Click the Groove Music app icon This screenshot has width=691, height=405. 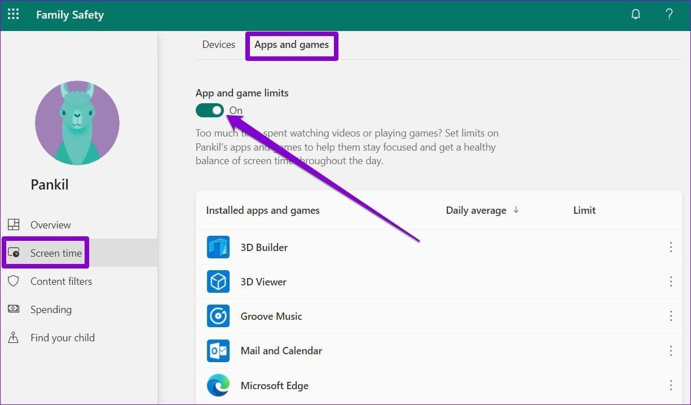(218, 316)
